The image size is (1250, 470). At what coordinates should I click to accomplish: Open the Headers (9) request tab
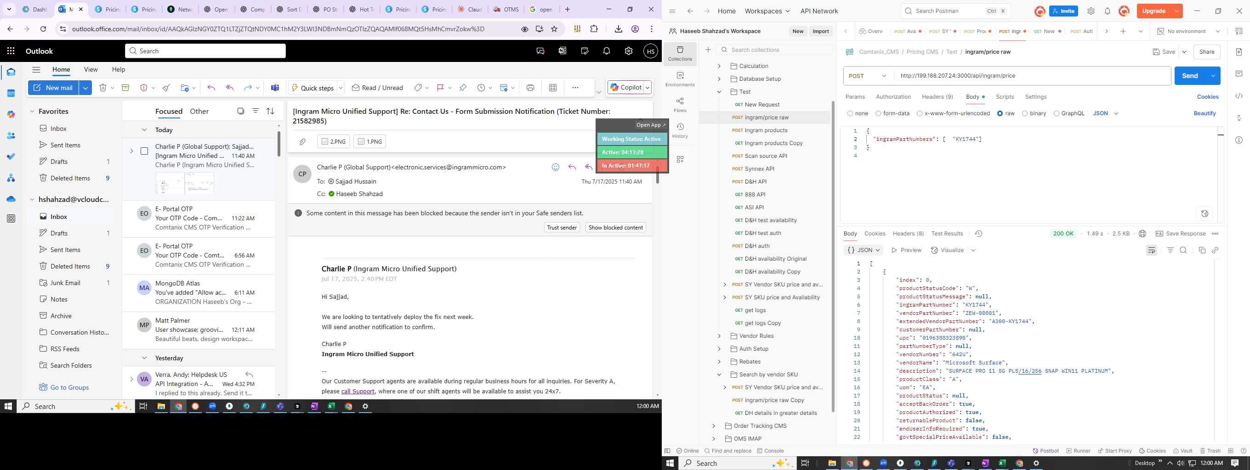[937, 97]
